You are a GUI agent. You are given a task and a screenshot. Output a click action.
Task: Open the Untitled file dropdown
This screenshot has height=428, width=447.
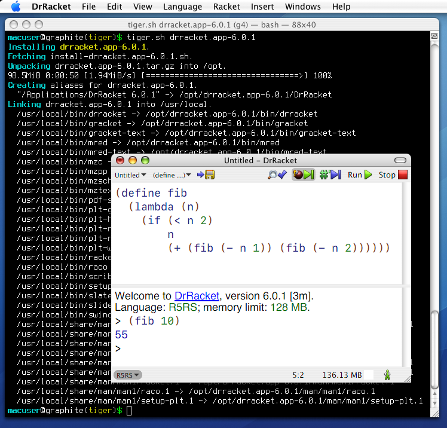[x=130, y=175]
